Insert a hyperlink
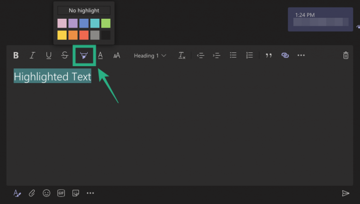This screenshot has height=204, width=360. (x=285, y=55)
